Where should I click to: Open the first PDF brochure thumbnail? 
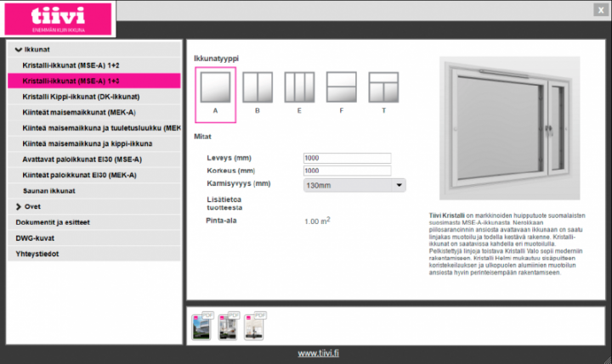[205, 324]
